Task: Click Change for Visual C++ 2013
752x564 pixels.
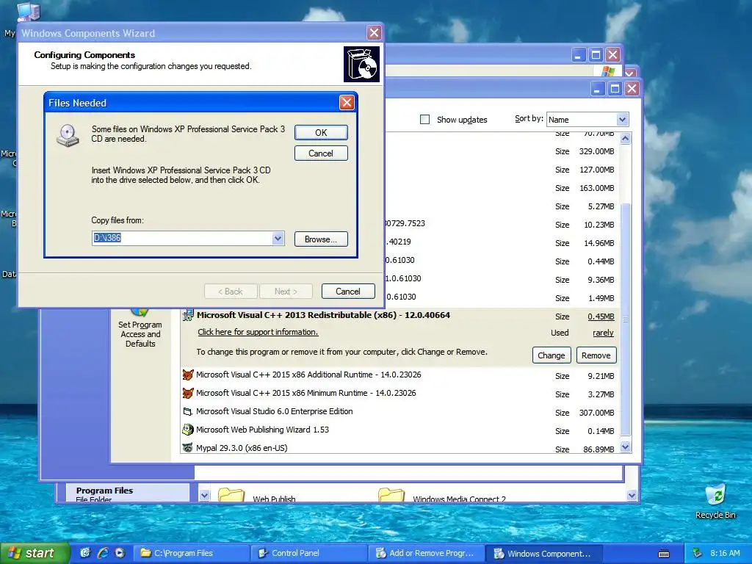Action: (x=551, y=355)
